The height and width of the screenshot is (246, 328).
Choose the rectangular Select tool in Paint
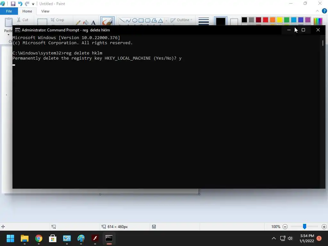point(42,22)
